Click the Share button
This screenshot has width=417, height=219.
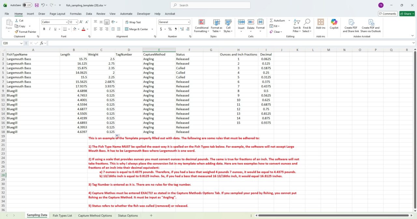coord(407,14)
